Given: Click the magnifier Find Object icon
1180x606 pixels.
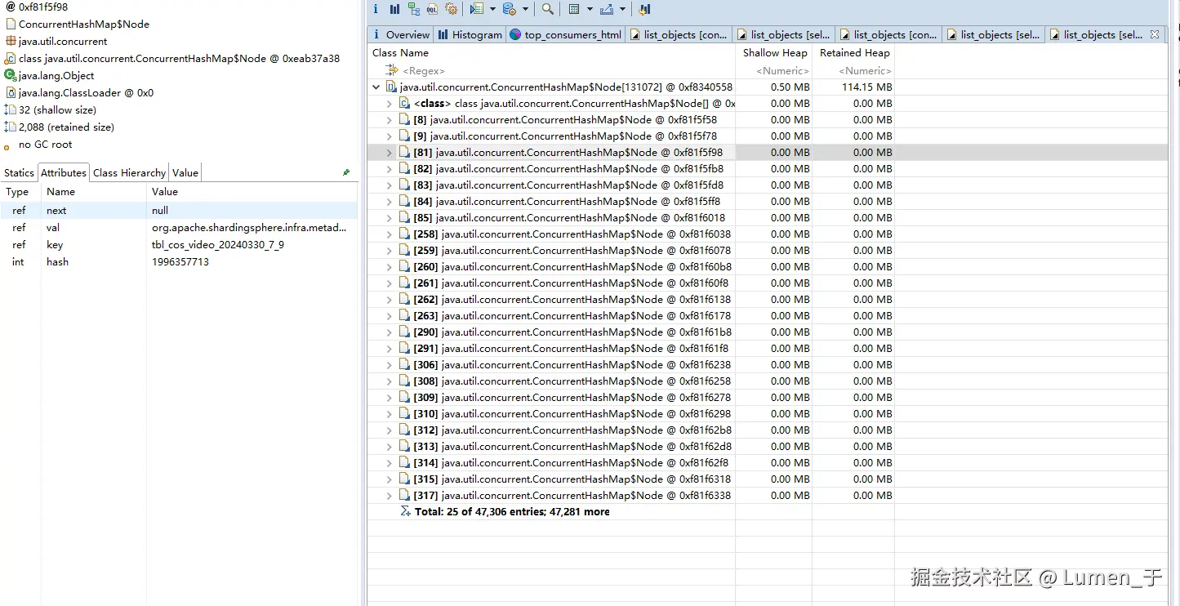Looking at the screenshot, I should (x=547, y=9).
